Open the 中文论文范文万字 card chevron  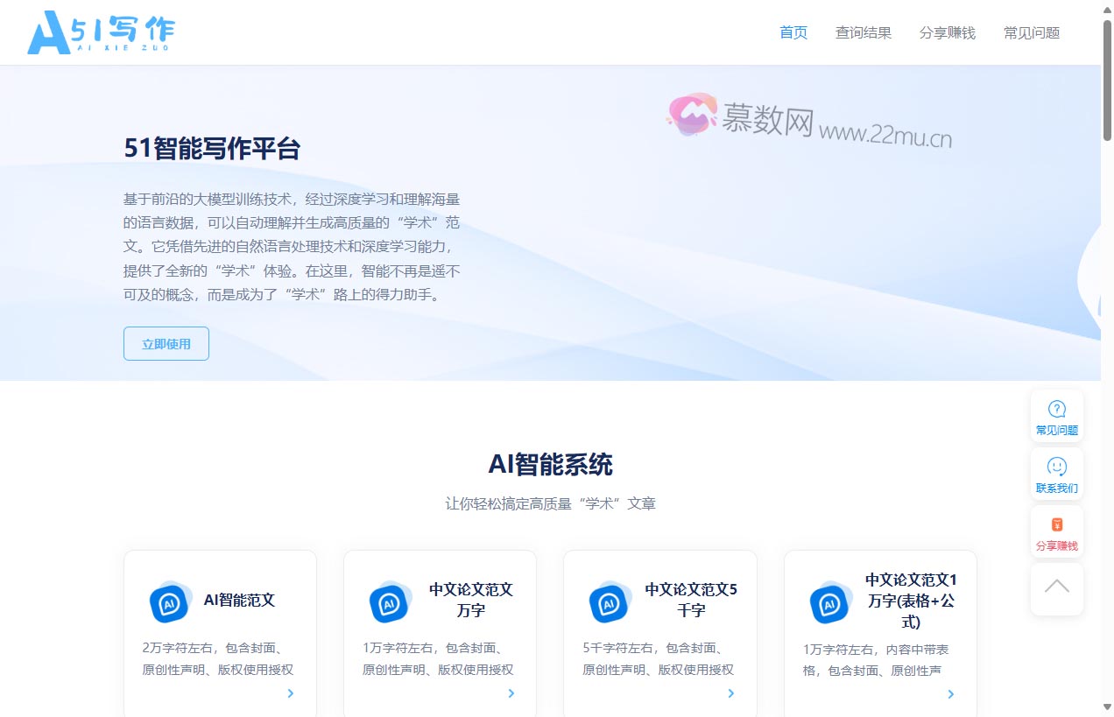click(511, 693)
